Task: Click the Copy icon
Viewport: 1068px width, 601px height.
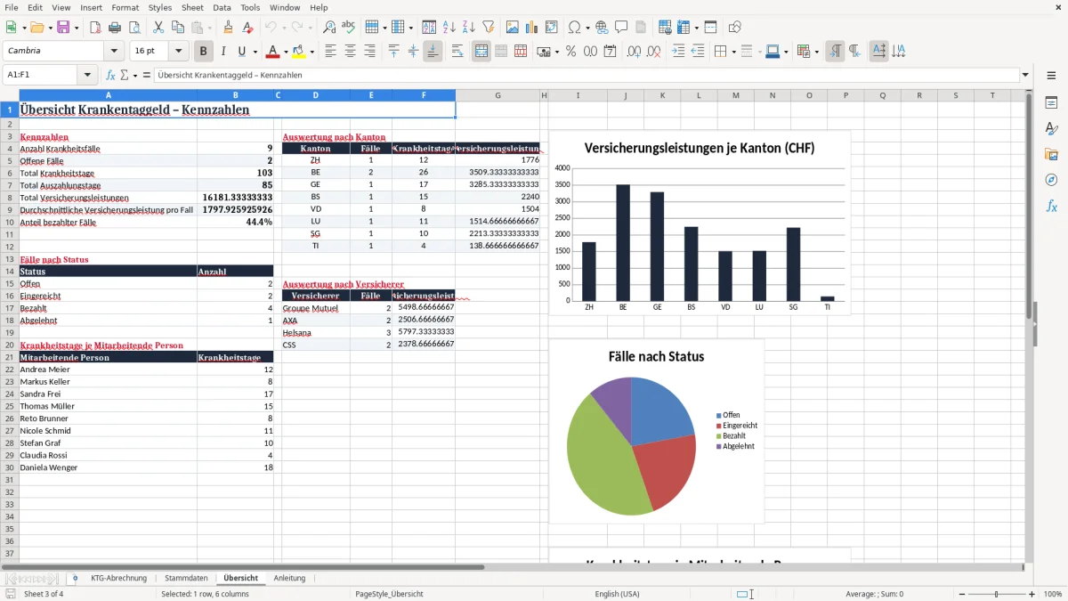Action: click(176, 28)
